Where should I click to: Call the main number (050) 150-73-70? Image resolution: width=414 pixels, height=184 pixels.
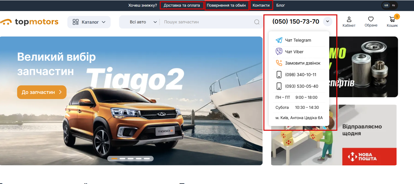click(296, 22)
